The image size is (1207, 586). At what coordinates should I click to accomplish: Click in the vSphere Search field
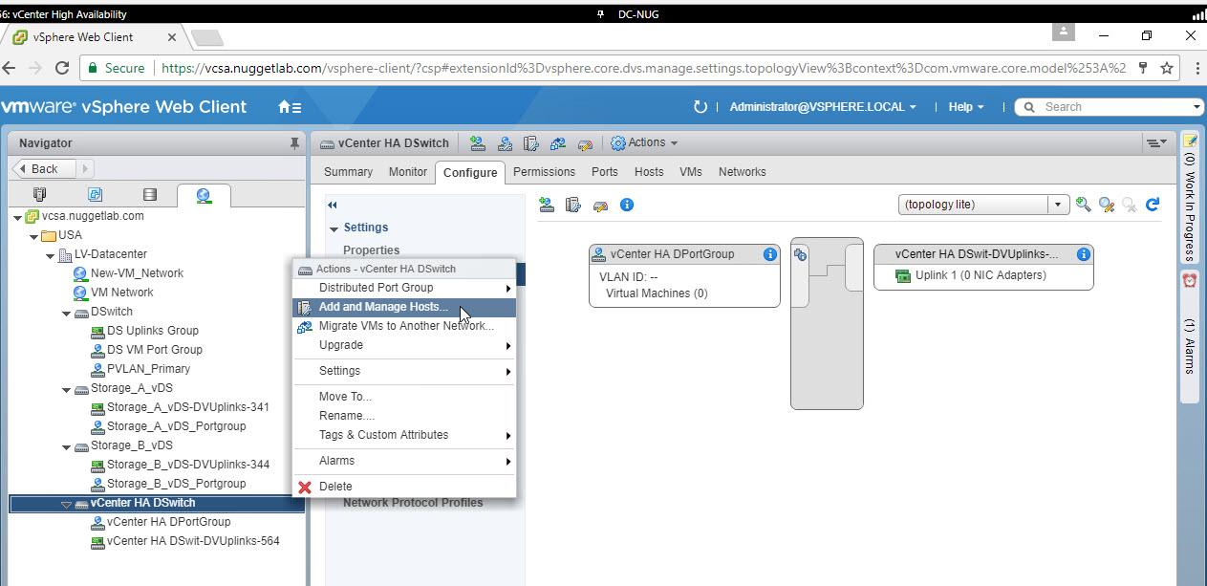(1113, 107)
